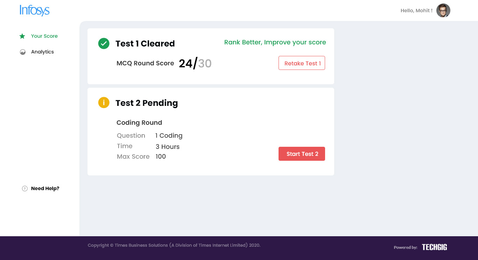This screenshot has width=478, height=260.
Task: Click Rank Better, Improve your score text
Action: 275,42
